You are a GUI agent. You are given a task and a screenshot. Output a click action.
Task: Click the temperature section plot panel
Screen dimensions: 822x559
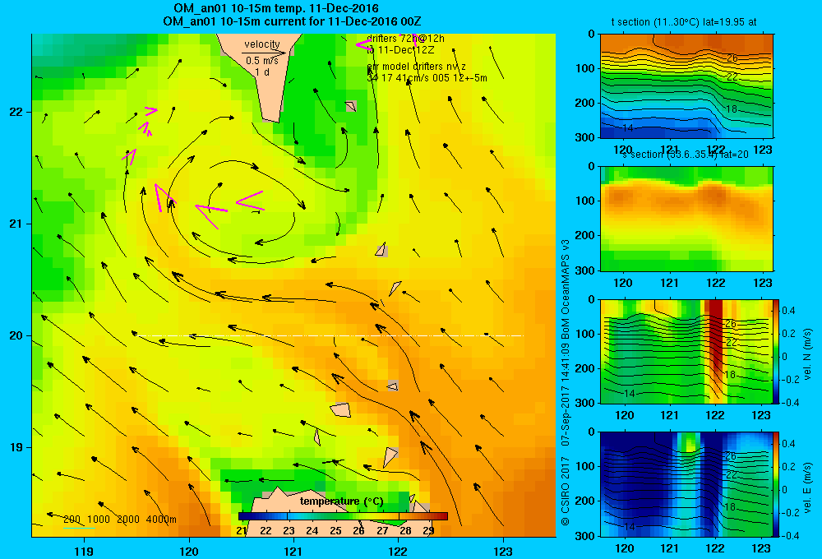(686, 86)
